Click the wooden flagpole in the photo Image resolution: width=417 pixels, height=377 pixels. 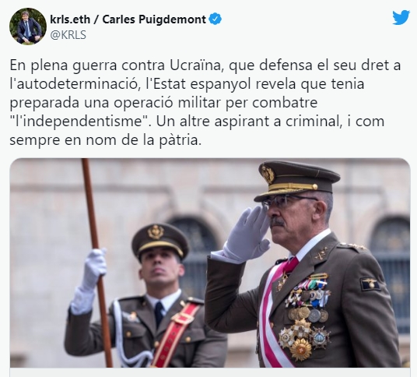pos(97,262)
